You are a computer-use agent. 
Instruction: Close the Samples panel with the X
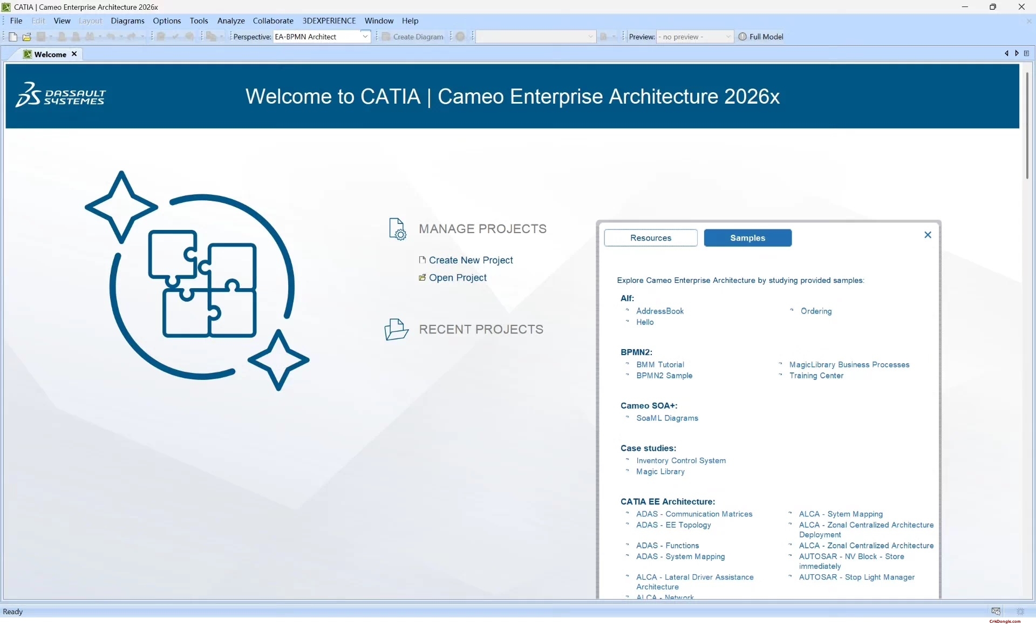pyautogui.click(x=928, y=235)
